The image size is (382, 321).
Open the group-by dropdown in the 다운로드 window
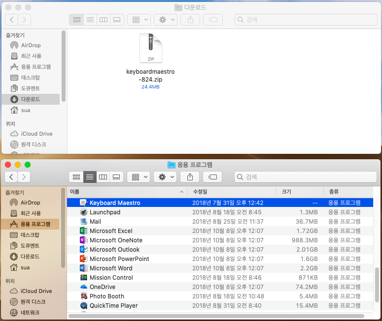coord(139,20)
